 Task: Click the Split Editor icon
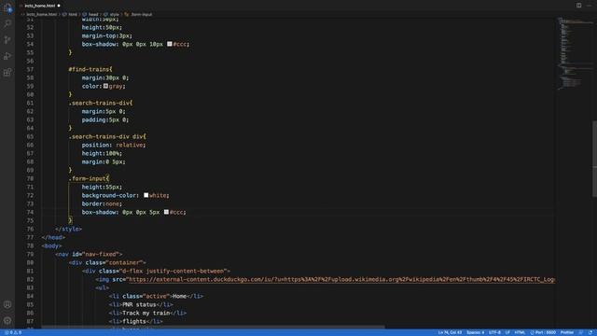click(578, 6)
